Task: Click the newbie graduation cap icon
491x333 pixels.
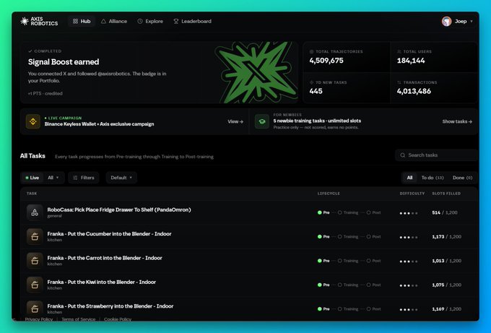Action: [x=262, y=121]
